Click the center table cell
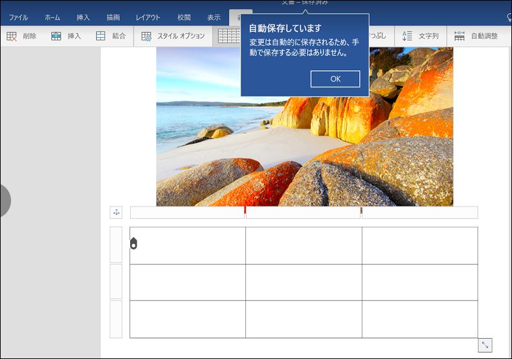 (304, 282)
